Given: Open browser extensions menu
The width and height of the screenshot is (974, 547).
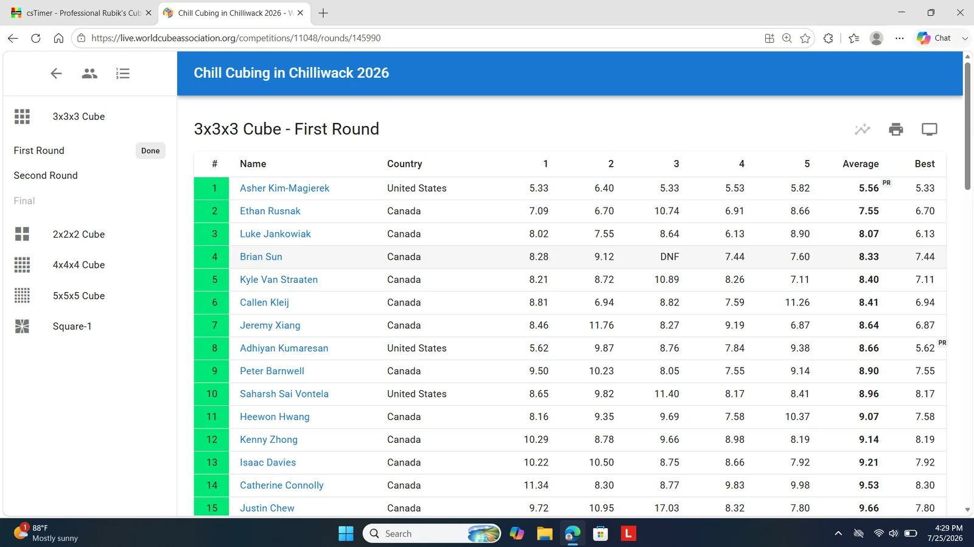Looking at the screenshot, I should 828,38.
